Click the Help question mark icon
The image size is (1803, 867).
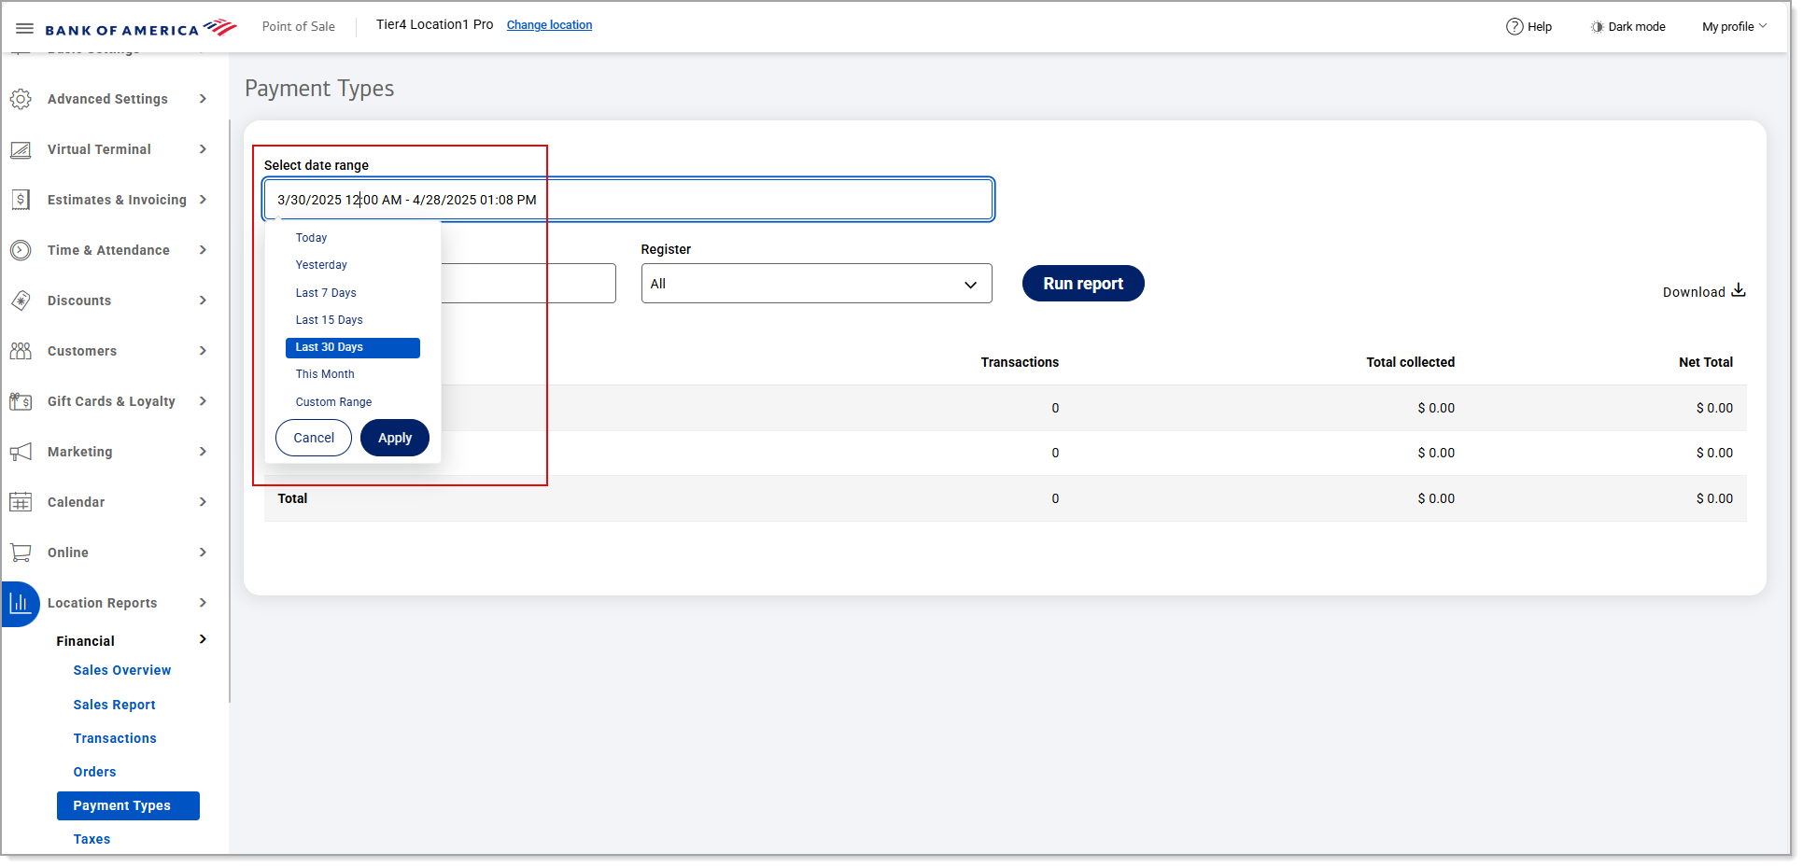tap(1514, 26)
